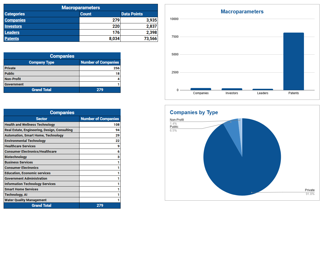Click the Macroparameters chart title
The image size is (324, 263).
242,12
